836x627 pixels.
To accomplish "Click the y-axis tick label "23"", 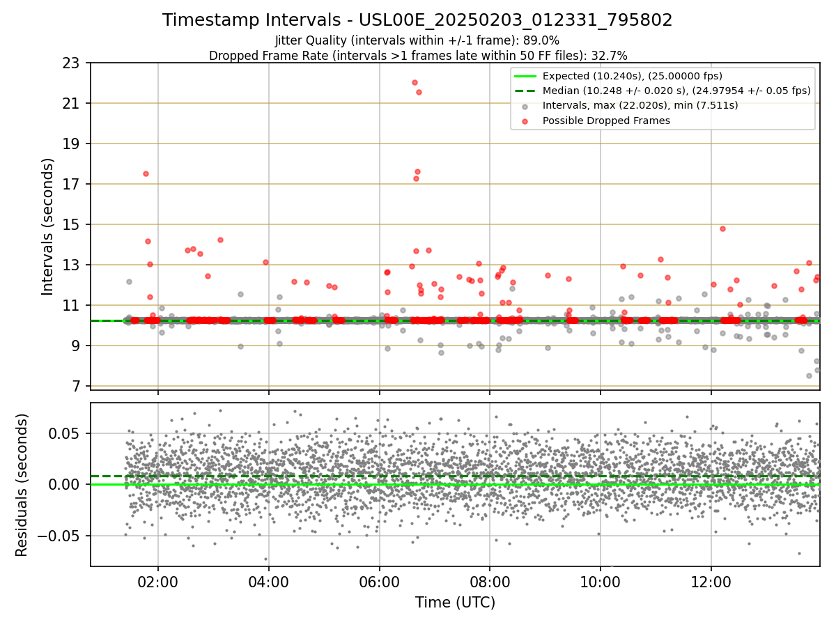I will click(72, 63).
